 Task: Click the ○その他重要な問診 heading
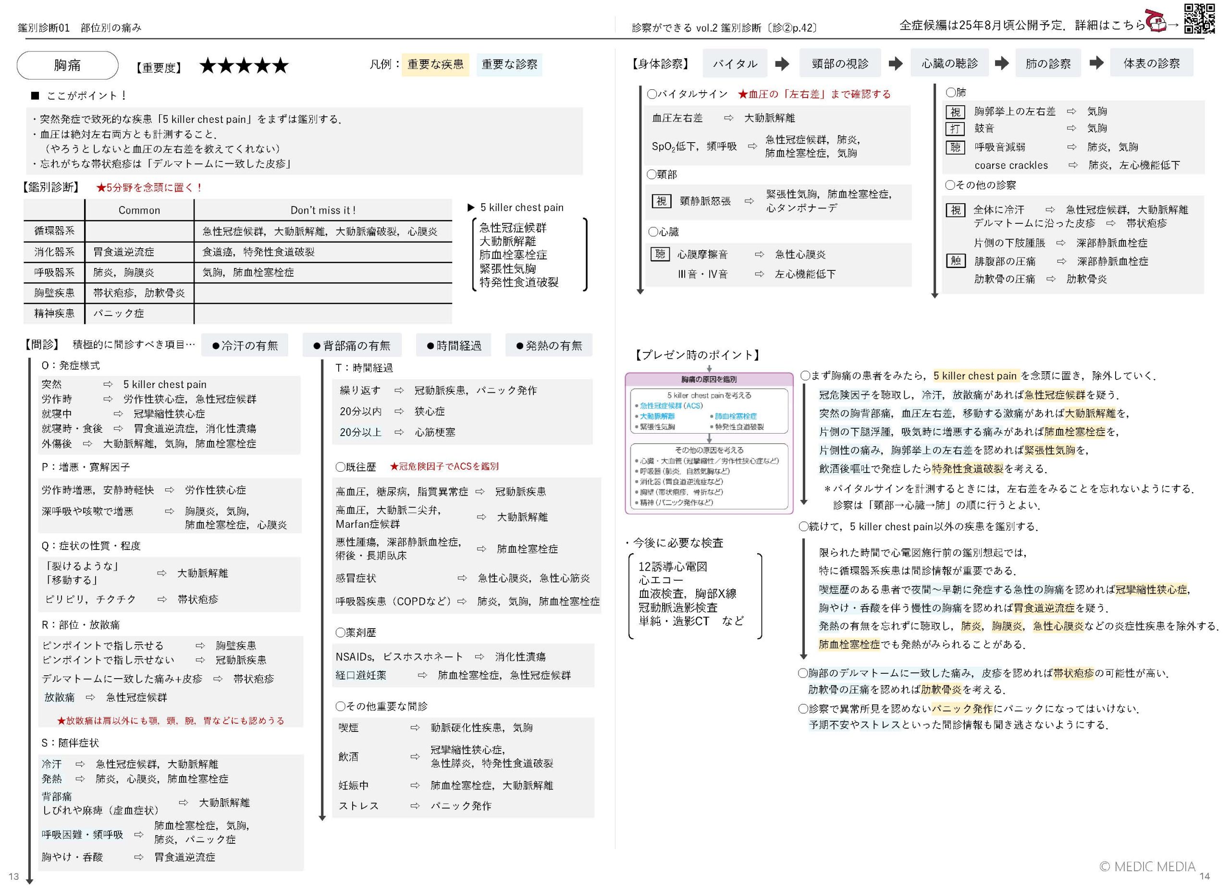(x=381, y=706)
